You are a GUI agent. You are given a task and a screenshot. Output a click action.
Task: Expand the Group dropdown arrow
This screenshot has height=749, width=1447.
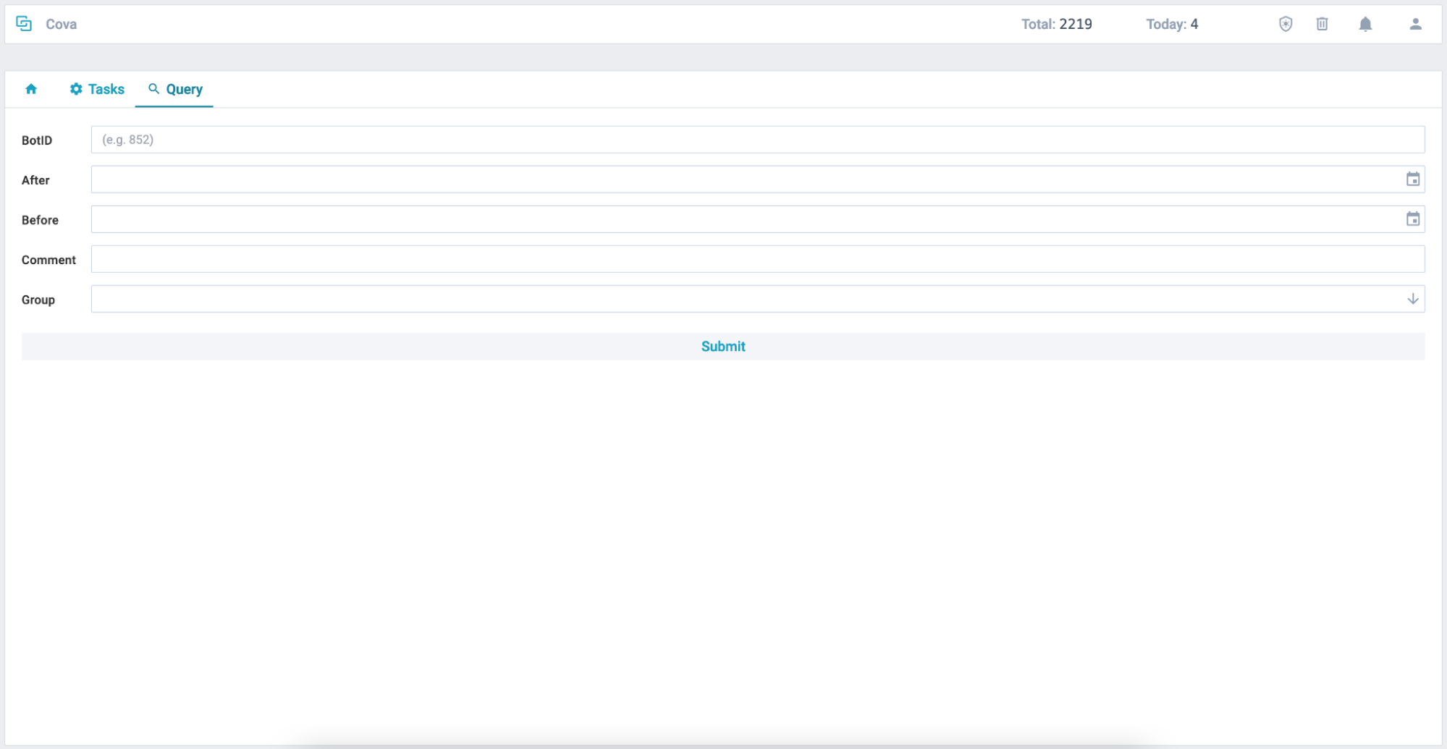(x=1412, y=299)
